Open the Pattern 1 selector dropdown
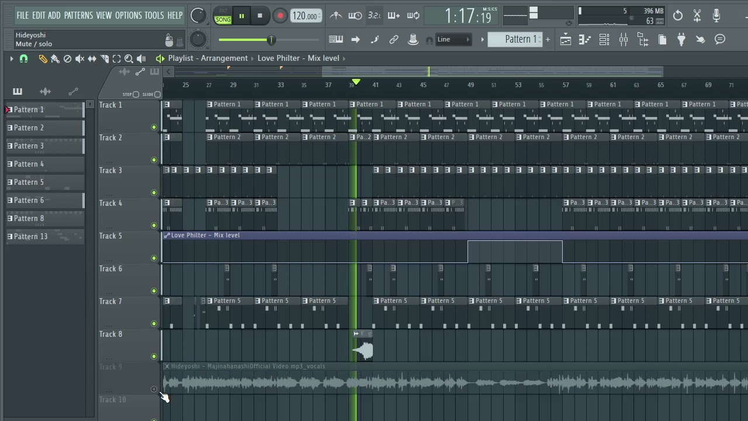Viewport: 748px width, 421px height. (x=514, y=40)
